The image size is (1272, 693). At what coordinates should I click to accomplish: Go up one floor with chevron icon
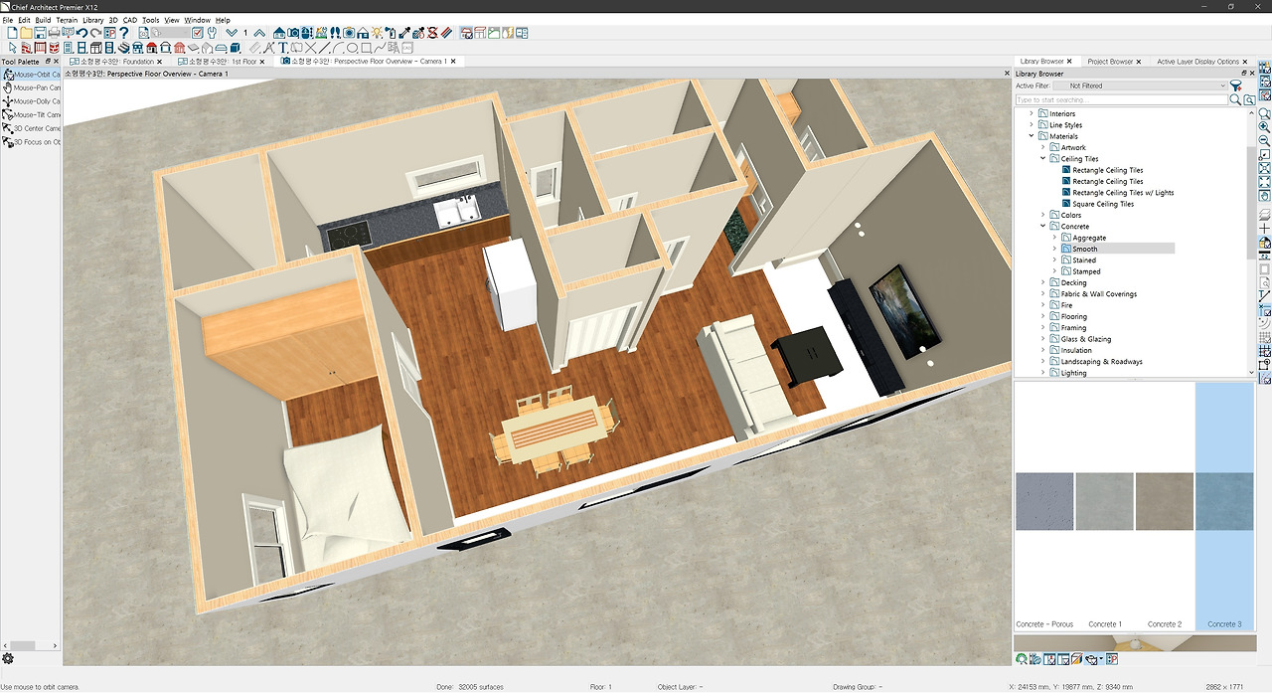tap(259, 33)
